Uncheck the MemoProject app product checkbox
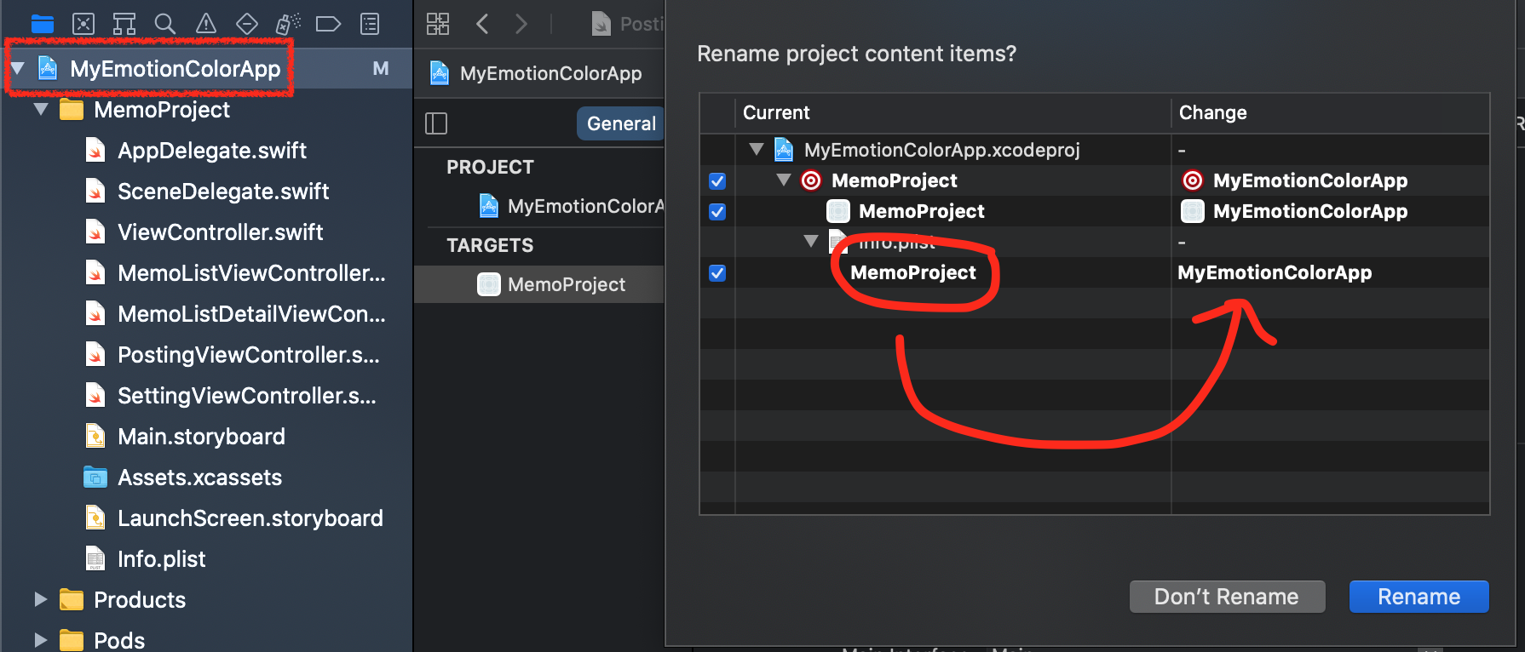The image size is (1525, 652). (x=717, y=212)
